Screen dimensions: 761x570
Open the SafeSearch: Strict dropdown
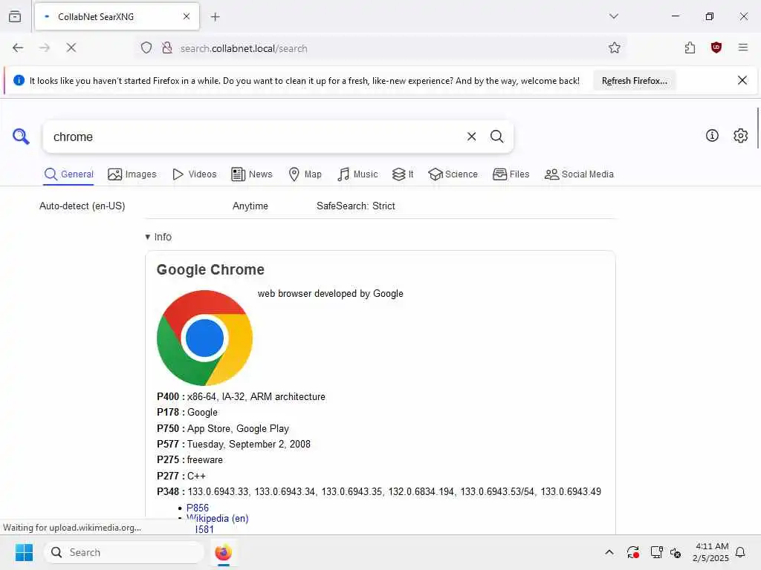pos(356,206)
